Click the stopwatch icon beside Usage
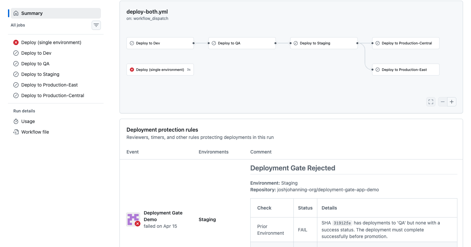471x247 pixels. coord(16,121)
